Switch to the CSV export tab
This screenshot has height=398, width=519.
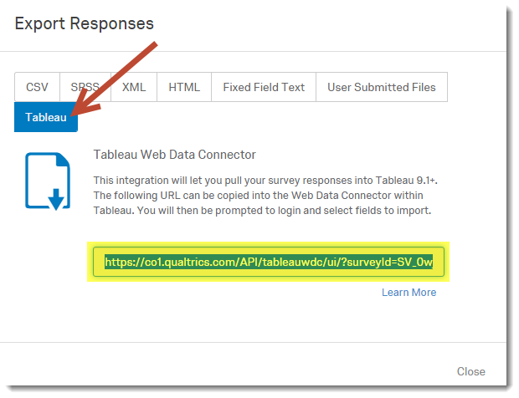click(37, 87)
